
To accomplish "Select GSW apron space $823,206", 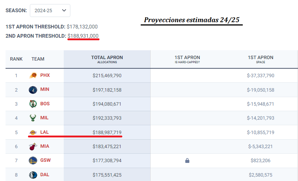I will point(260,161).
